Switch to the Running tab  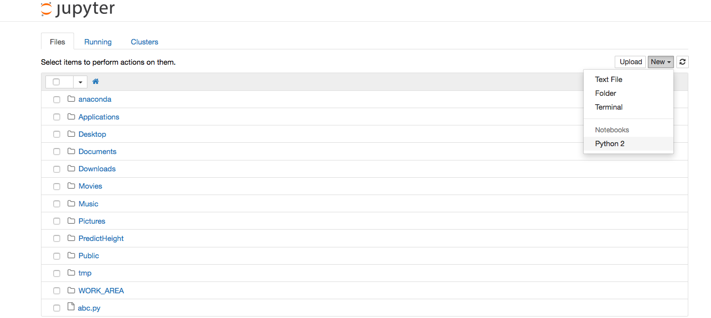pyautogui.click(x=98, y=42)
